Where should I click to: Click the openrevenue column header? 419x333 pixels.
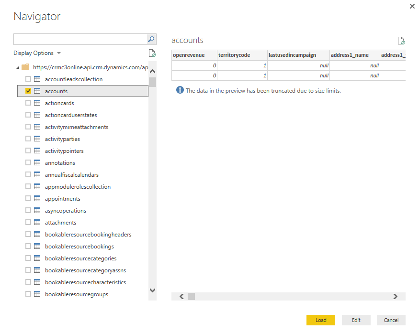point(194,55)
